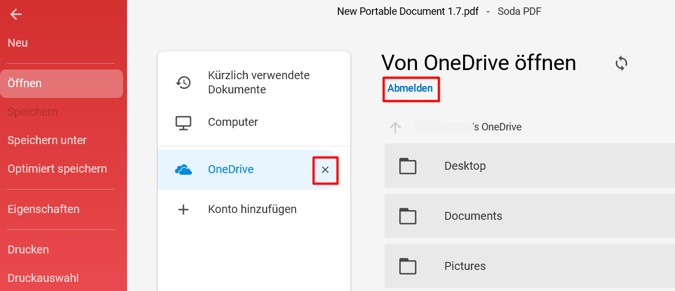Image resolution: width=675 pixels, height=291 pixels.
Task: Click the plus icon for adding account
Action: coord(183,210)
